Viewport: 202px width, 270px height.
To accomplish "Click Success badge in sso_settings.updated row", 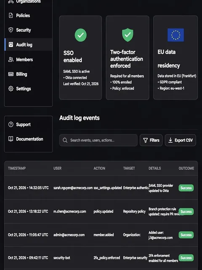I will tap(186, 188).
